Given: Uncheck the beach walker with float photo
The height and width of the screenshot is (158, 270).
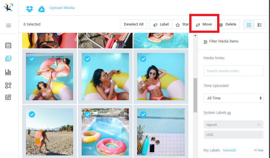Looking at the screenshot, I should 32,114.
